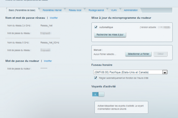Click the 5 GHz network name Reseau_Net_5GHz
This screenshot has height=118, width=178.
coord(50,43)
